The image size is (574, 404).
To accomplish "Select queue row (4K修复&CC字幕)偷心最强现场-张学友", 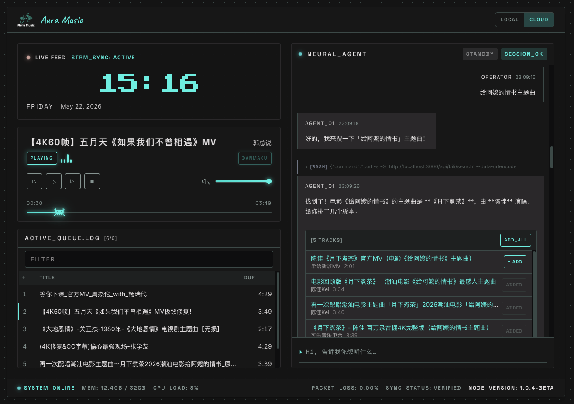I will 147,346.
